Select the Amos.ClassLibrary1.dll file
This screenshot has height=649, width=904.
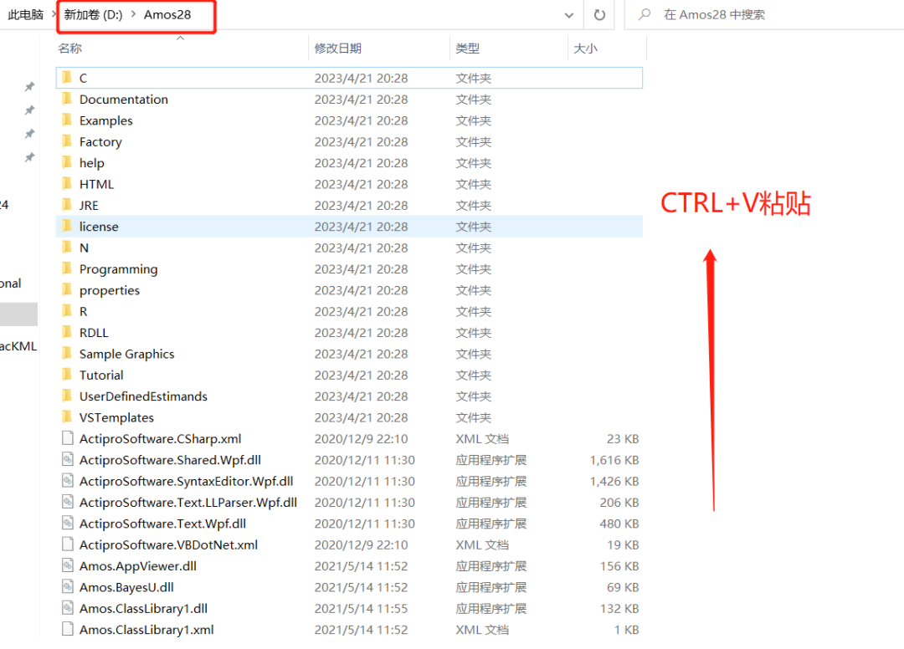click(143, 608)
